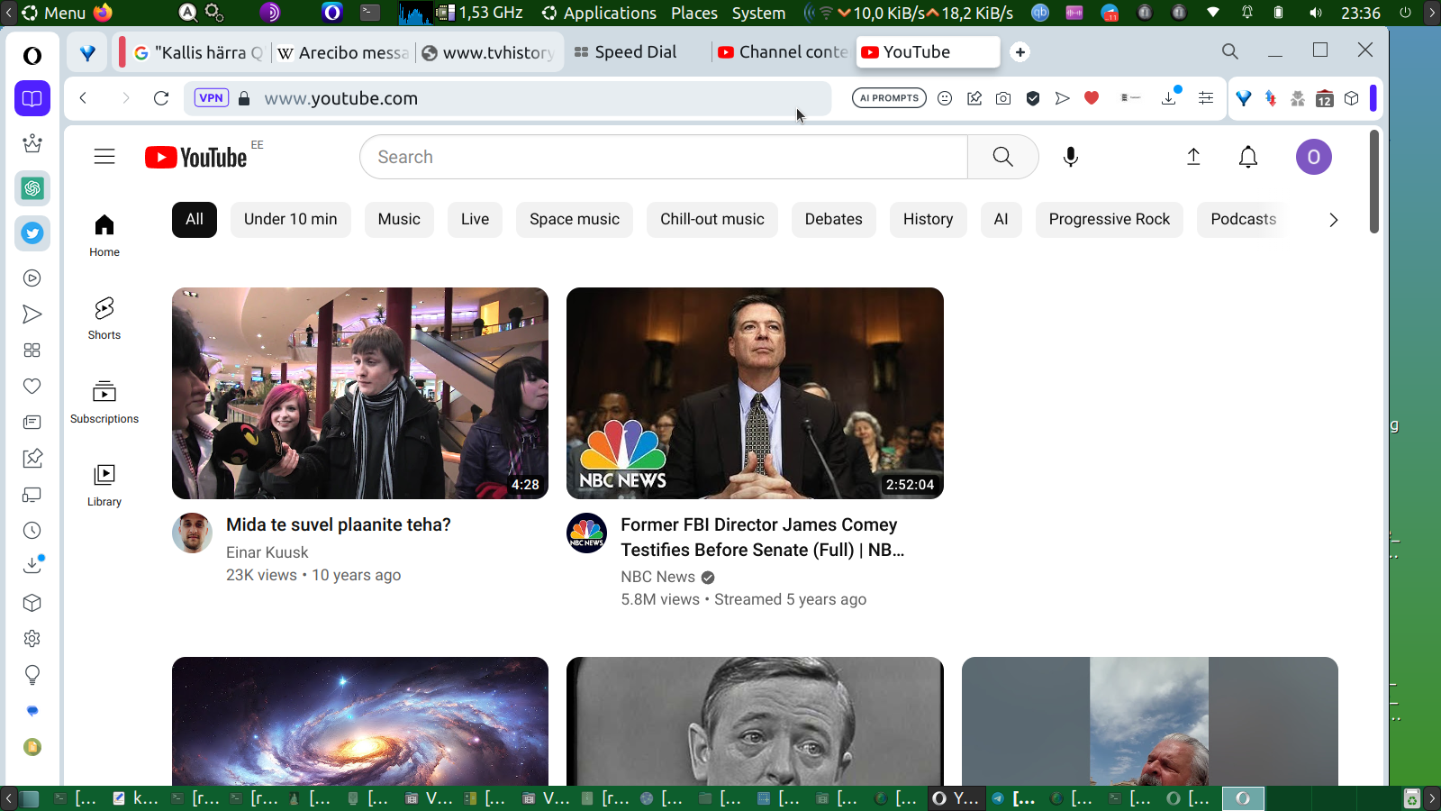Start voice search with the microphone icon

click(1071, 157)
